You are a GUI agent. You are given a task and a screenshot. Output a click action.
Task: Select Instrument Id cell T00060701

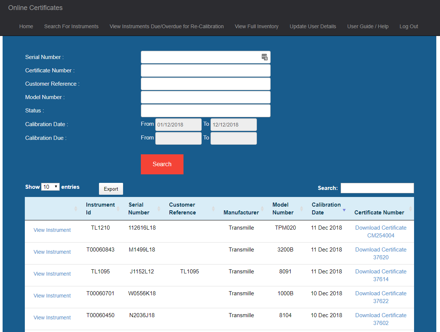coord(100,293)
